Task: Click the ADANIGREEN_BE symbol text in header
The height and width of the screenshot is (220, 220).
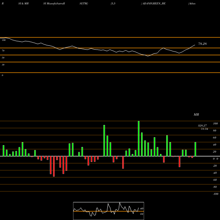Action: (154, 4)
